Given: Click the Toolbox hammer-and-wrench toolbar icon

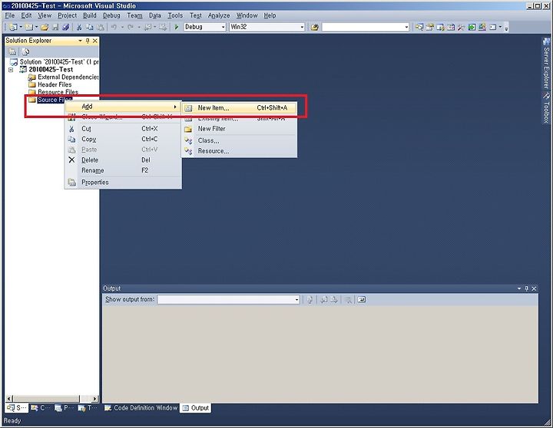Looking at the screenshot, I should click(461, 27).
